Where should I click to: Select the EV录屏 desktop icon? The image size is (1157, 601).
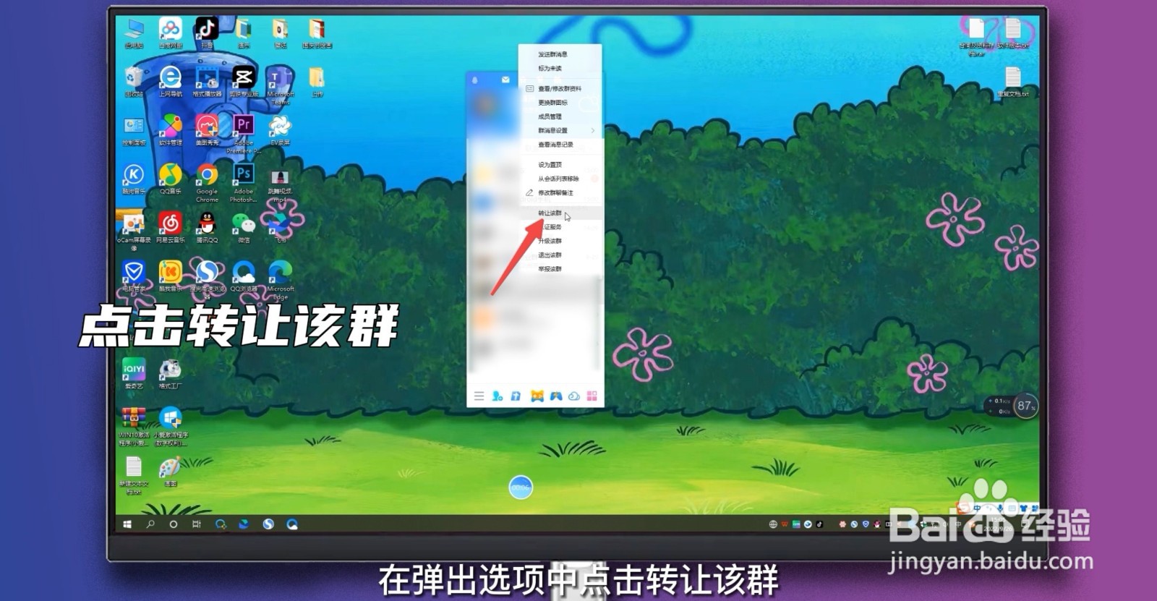coord(281,130)
